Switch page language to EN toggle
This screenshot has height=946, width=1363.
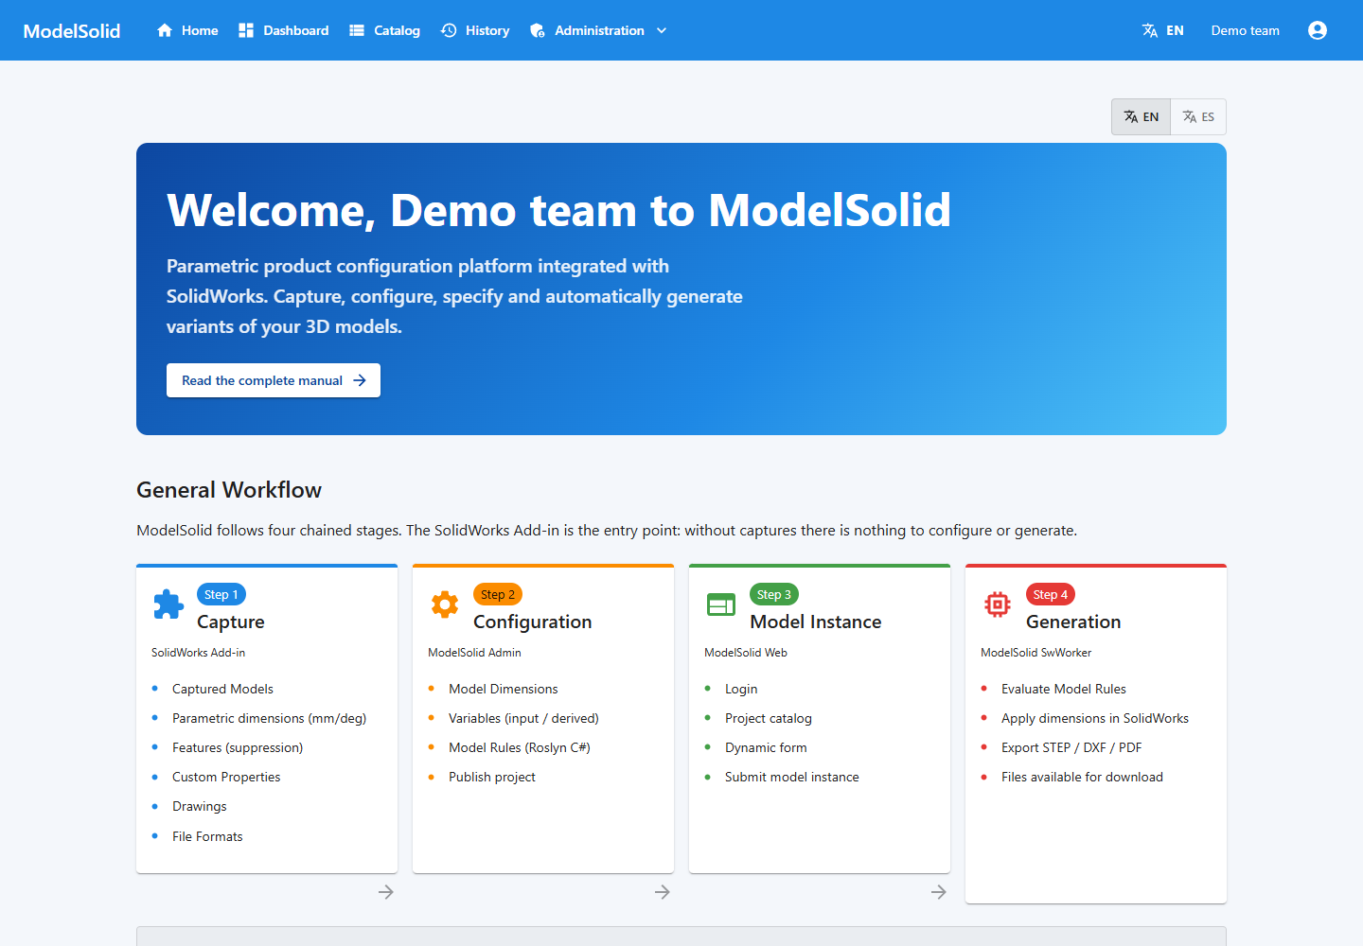[1141, 117]
